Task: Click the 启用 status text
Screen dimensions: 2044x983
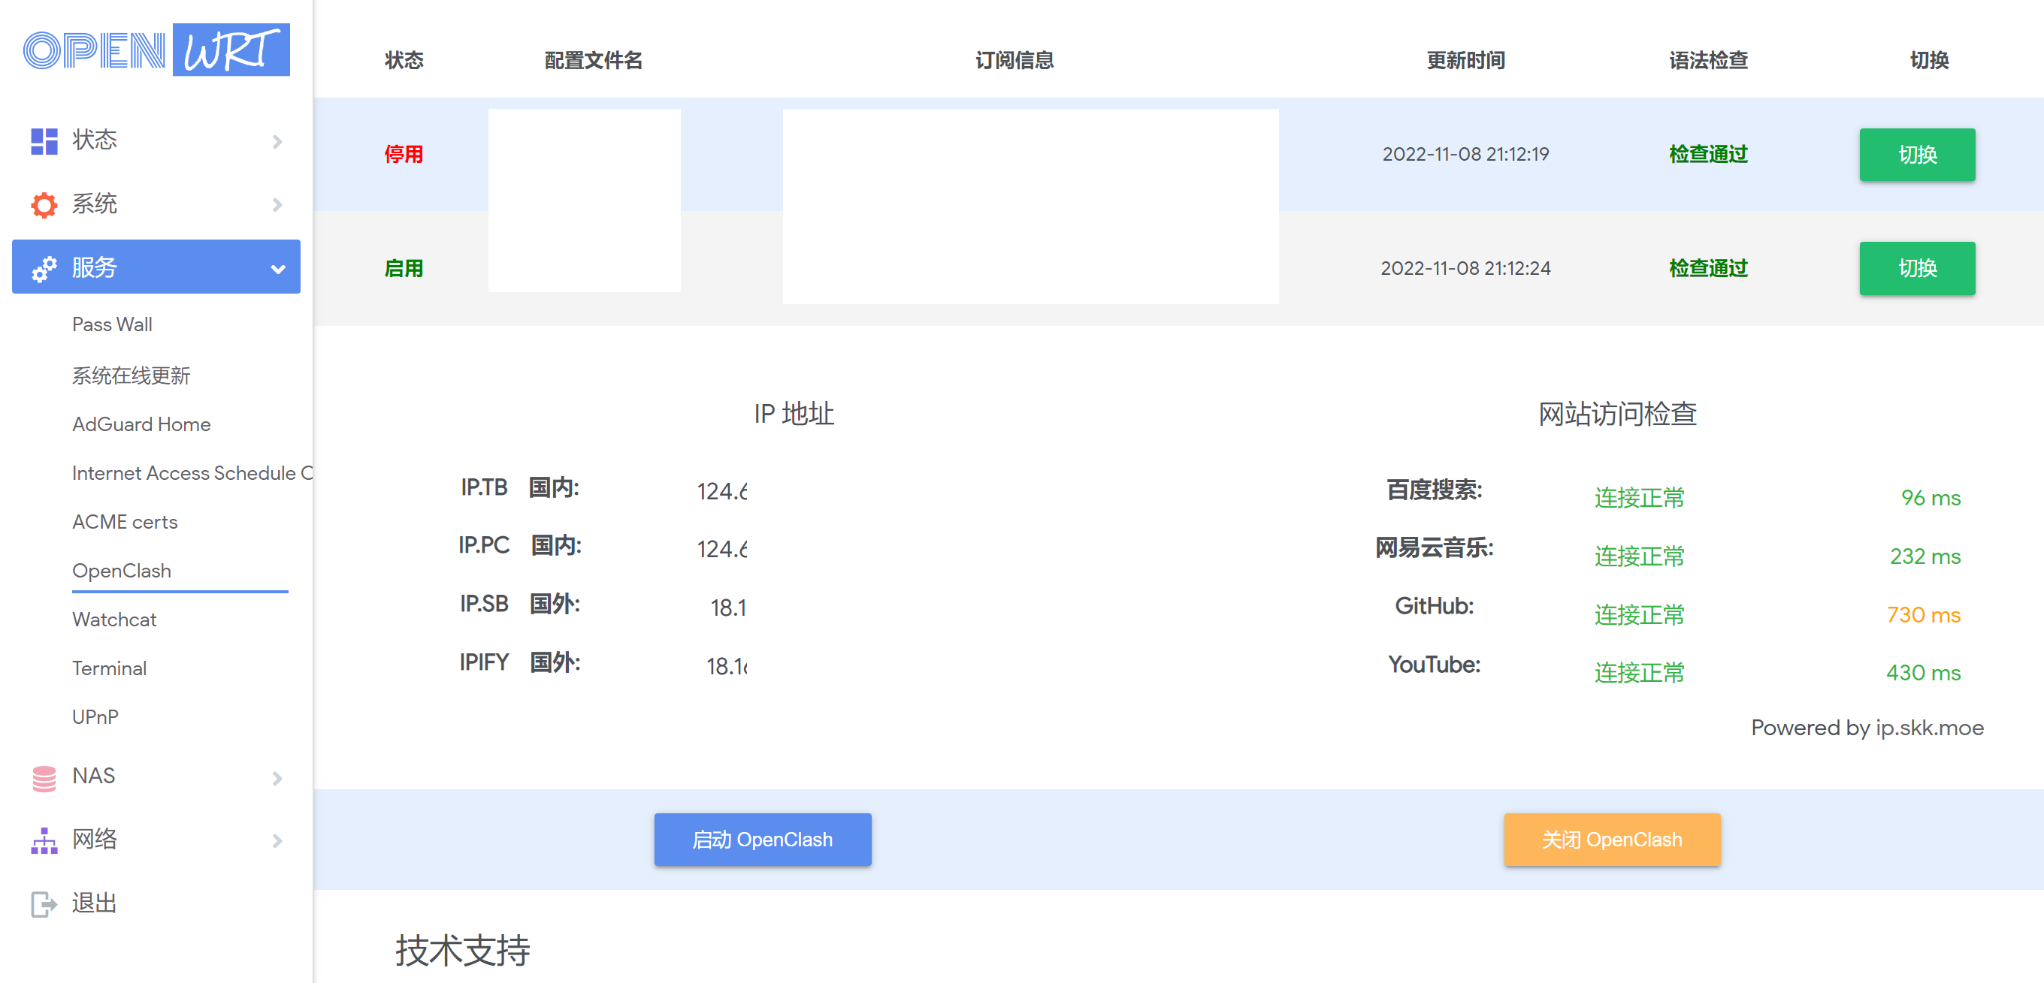Action: 404,269
